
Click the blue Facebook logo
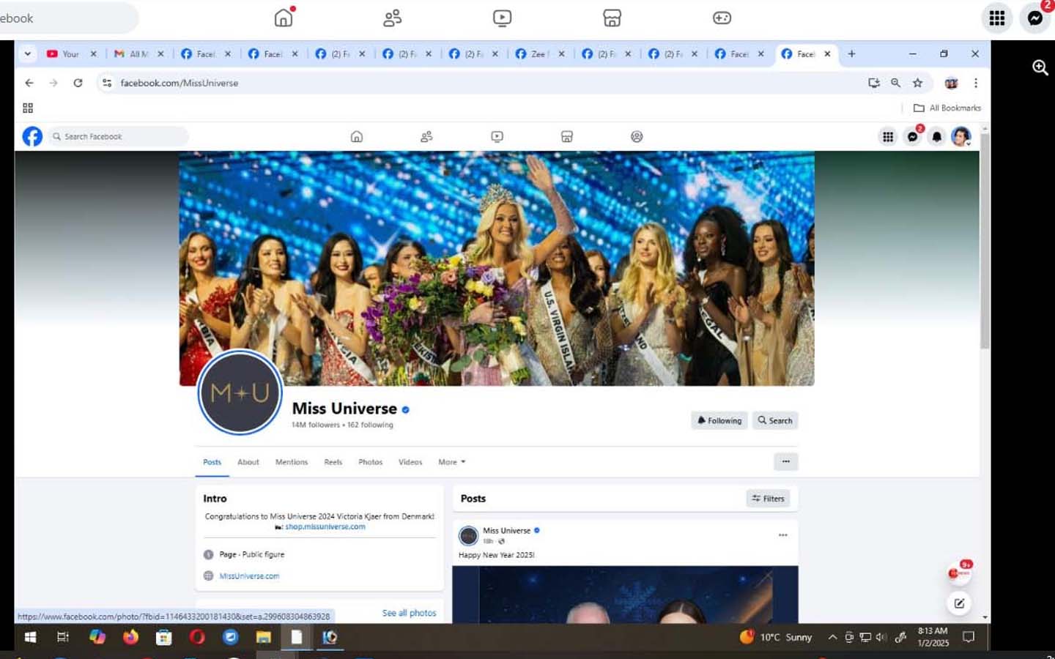(x=32, y=136)
